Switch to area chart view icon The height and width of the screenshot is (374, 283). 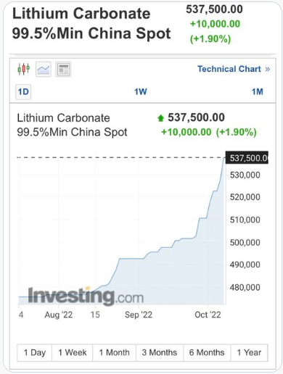(x=44, y=69)
